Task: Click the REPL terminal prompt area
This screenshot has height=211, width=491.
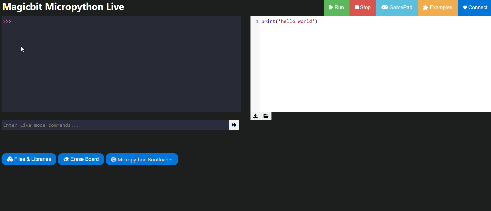Action: click(121, 64)
